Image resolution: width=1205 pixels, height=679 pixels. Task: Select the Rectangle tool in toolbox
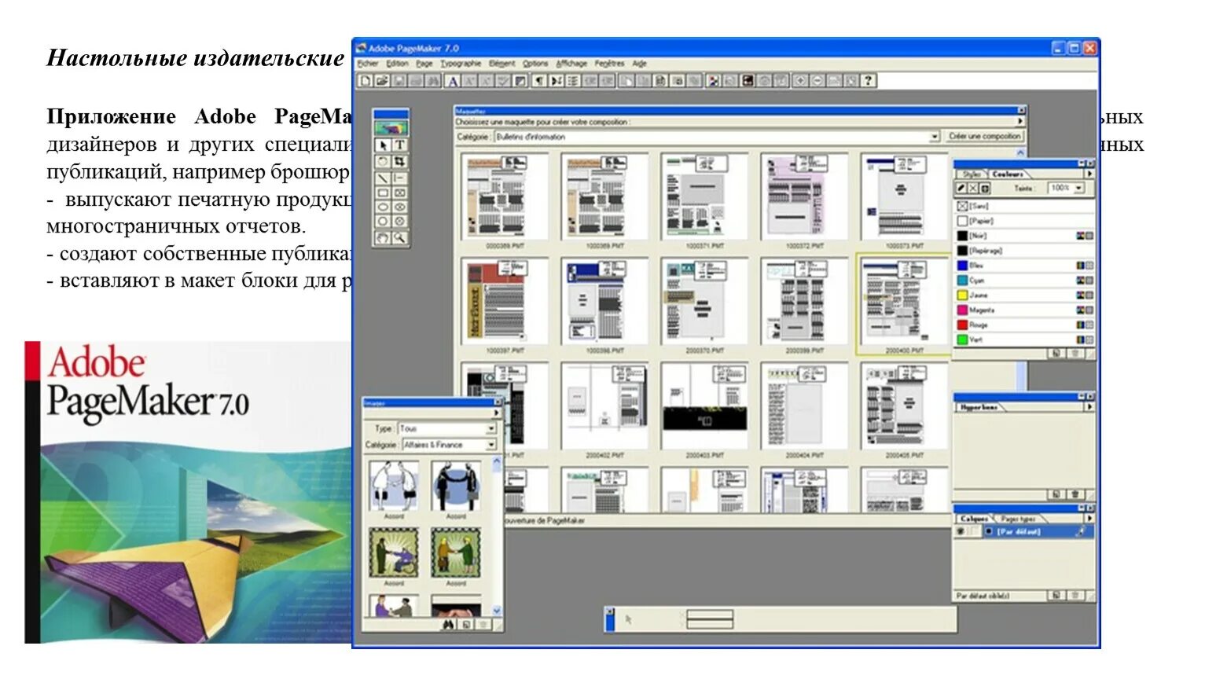[383, 193]
